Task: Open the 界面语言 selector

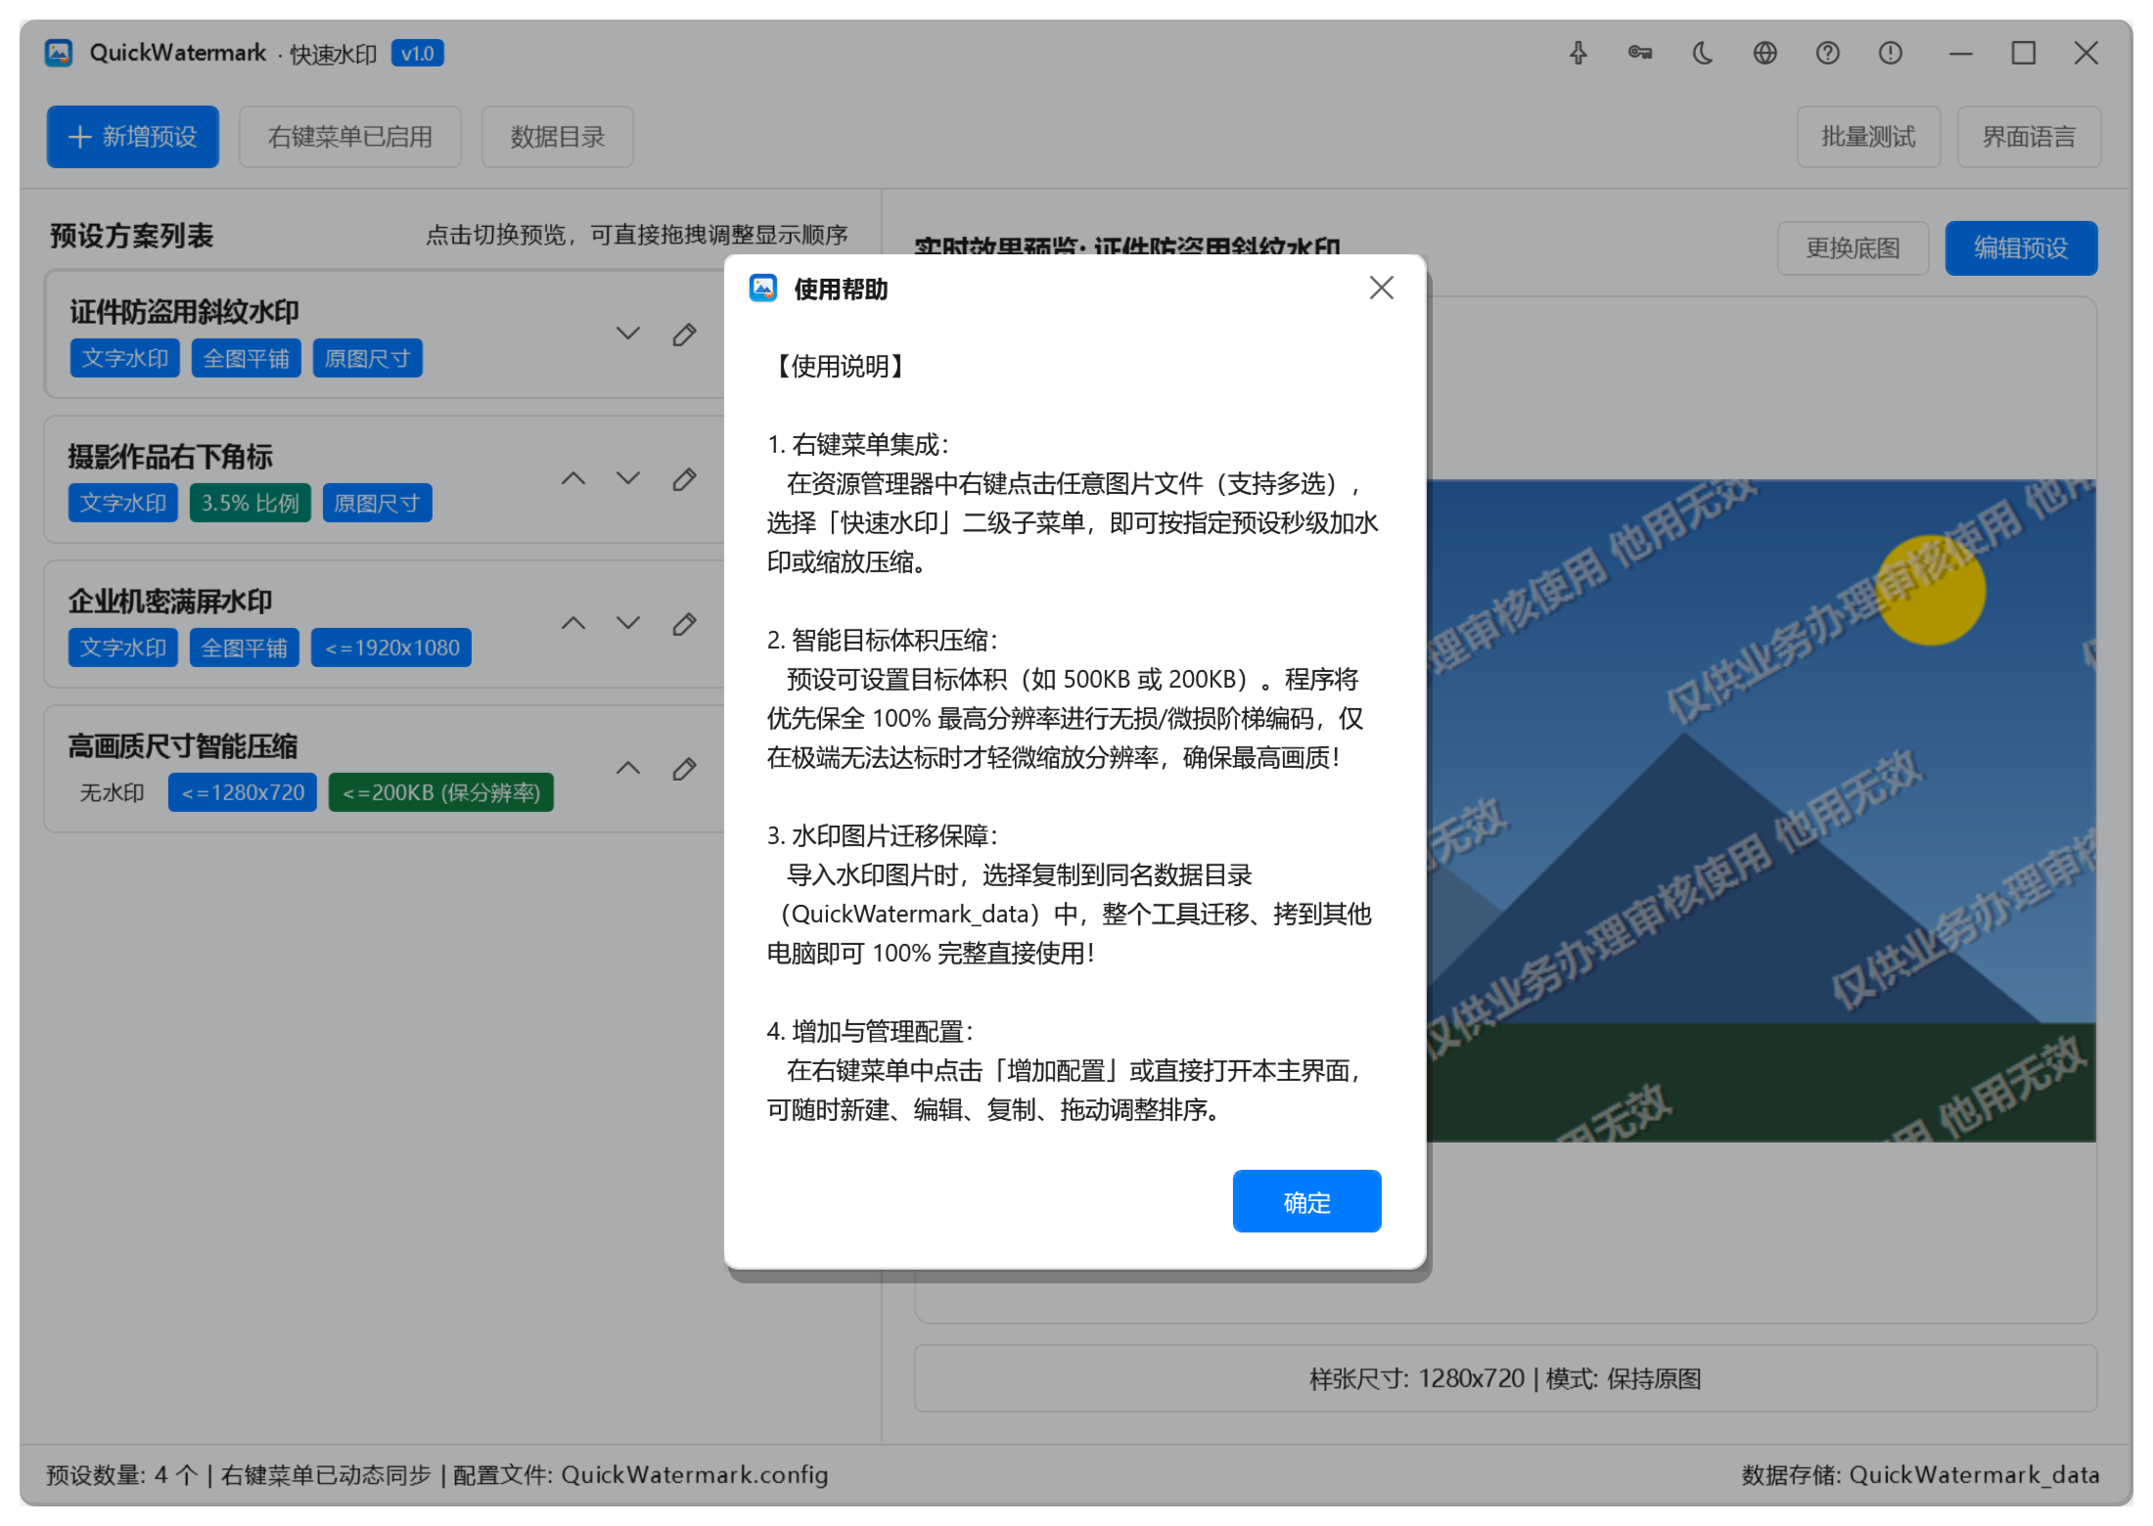Action: [2029, 137]
